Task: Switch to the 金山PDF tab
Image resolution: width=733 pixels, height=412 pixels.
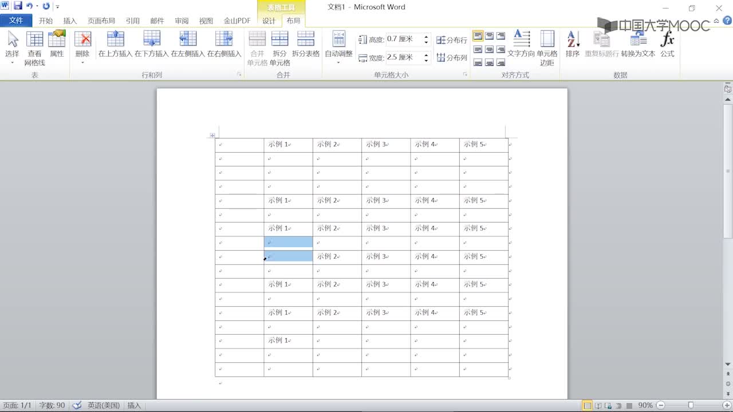Action: (x=237, y=21)
